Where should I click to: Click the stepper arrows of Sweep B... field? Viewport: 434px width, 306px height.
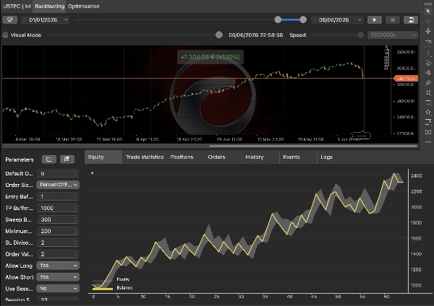[75, 219]
